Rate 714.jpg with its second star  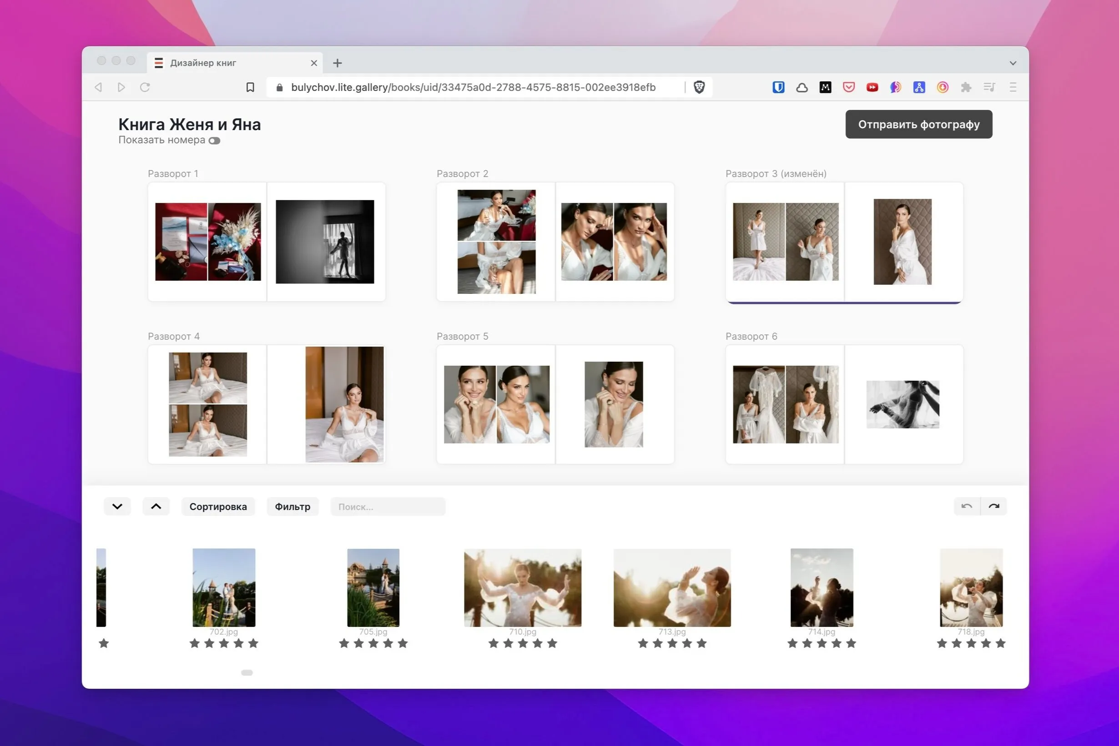click(807, 643)
